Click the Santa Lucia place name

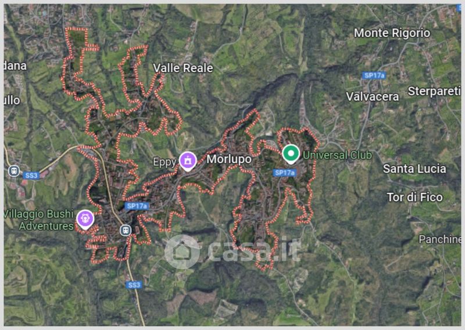point(414,168)
